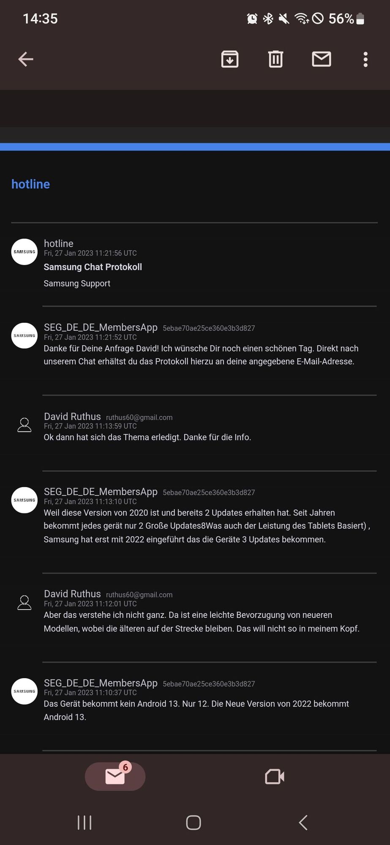Screen dimensions: 390x845
Task: Tap David Ruthus profile icon at 11:12:01
Action: [25, 602]
